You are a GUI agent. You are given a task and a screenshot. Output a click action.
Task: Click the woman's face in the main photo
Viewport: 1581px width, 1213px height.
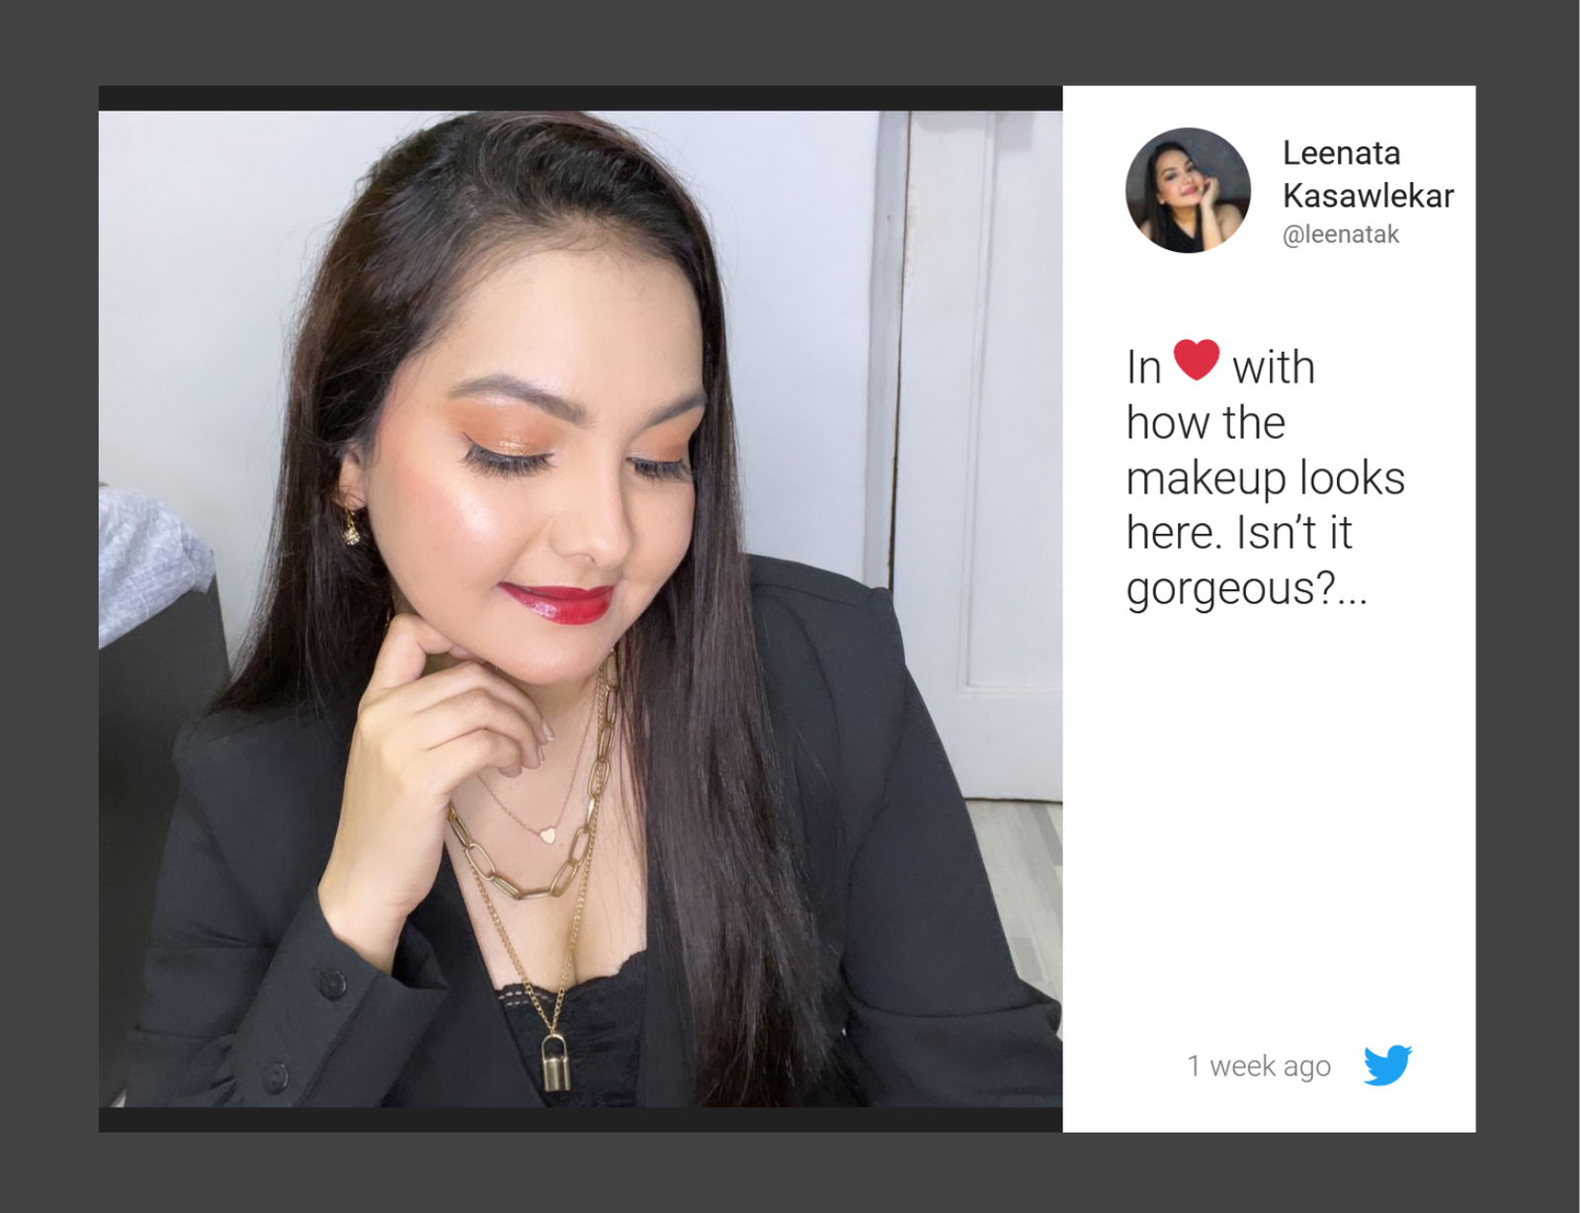[553, 475]
